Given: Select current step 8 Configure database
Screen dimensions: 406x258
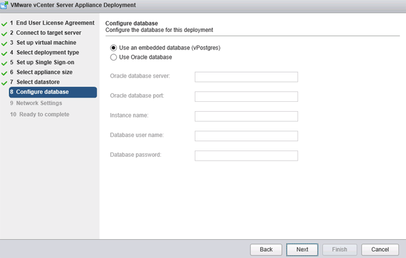Looking at the screenshot, I should pyautogui.click(x=53, y=92).
